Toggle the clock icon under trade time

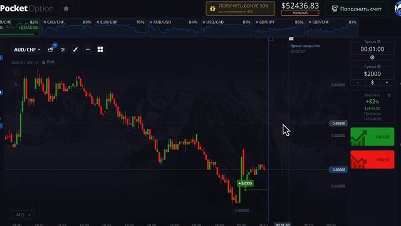[372, 57]
